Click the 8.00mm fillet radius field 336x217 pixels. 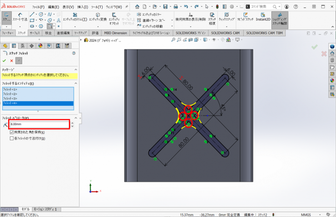pos(39,124)
